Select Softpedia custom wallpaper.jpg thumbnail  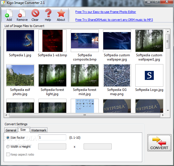pos(117,41)
